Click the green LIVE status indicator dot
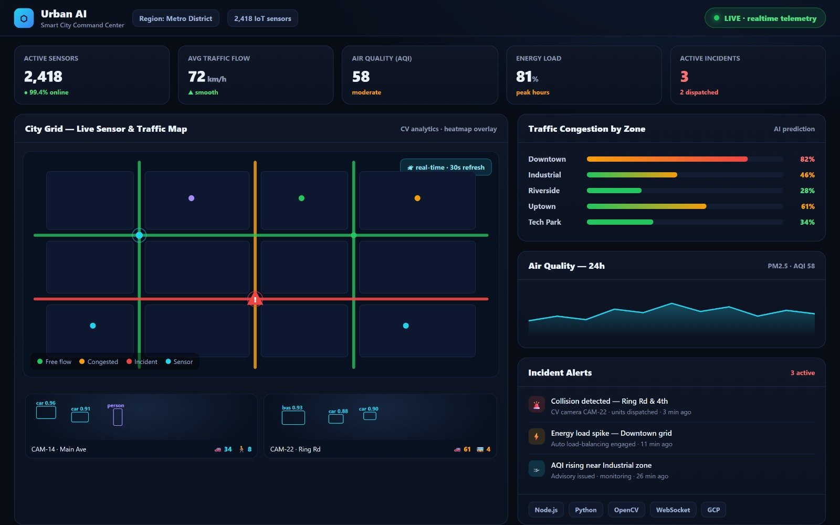The width and height of the screenshot is (840, 525). point(717,18)
